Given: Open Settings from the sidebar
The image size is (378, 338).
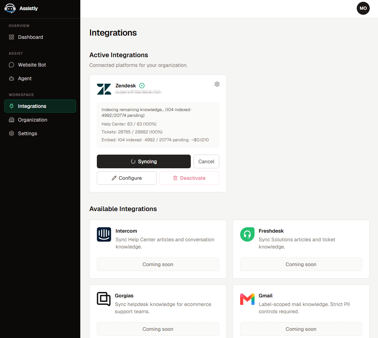Looking at the screenshot, I should coord(40,133).
